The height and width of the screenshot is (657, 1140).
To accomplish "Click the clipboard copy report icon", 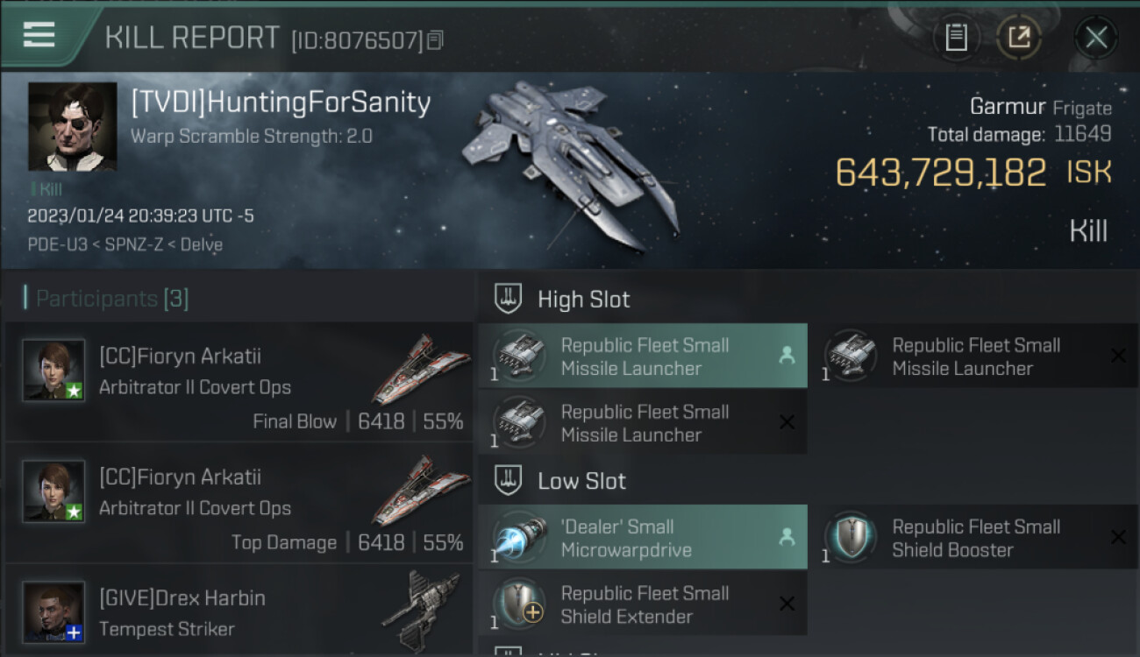I will [956, 38].
